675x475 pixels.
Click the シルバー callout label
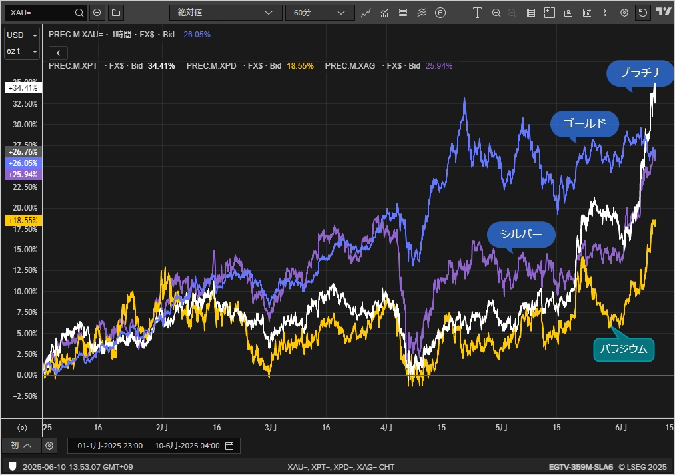click(x=521, y=235)
